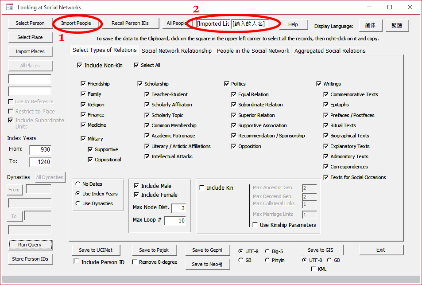Enable the Include Kin checkbox
The image size is (422, 285).
202,187
